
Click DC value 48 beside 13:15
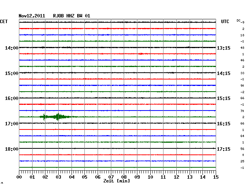(242, 48)
